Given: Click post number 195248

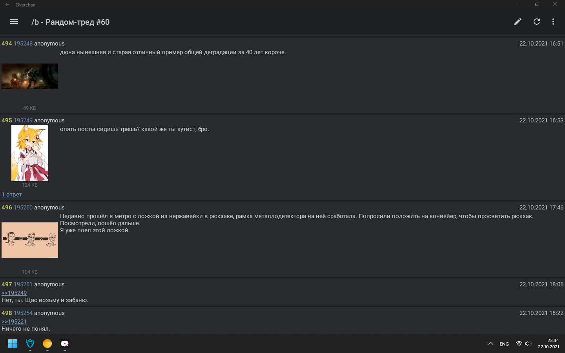Looking at the screenshot, I should point(23,44).
